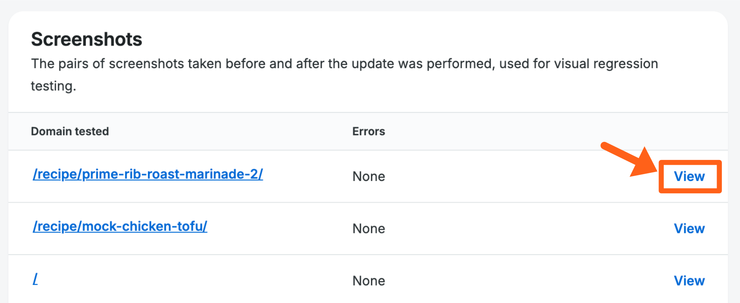
Task: Open the mock-chicken-tofu recipe link
Action: [x=120, y=226]
